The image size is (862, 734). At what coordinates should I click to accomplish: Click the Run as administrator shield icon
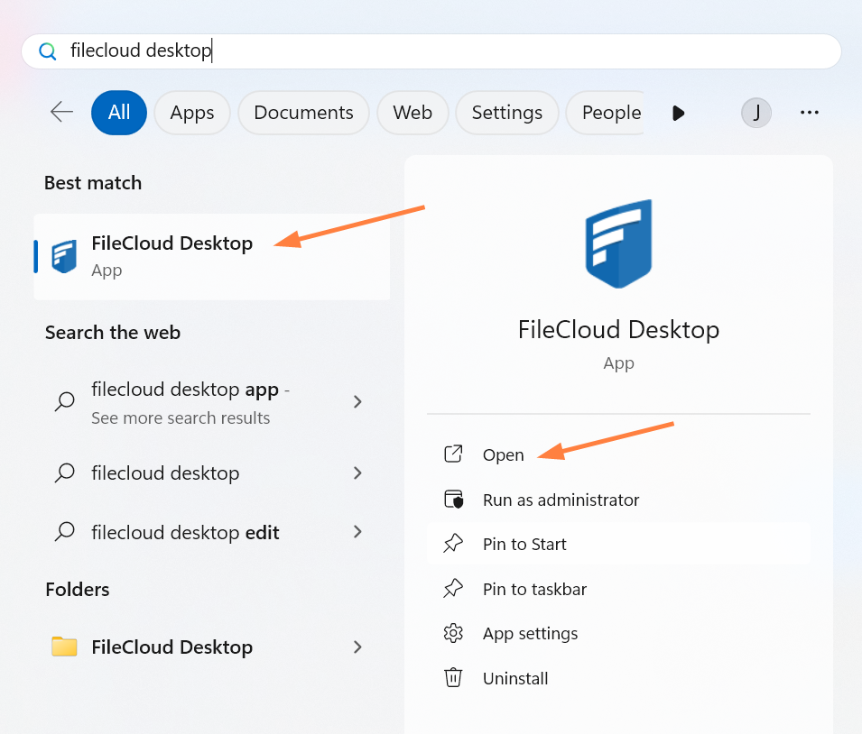pyautogui.click(x=453, y=500)
